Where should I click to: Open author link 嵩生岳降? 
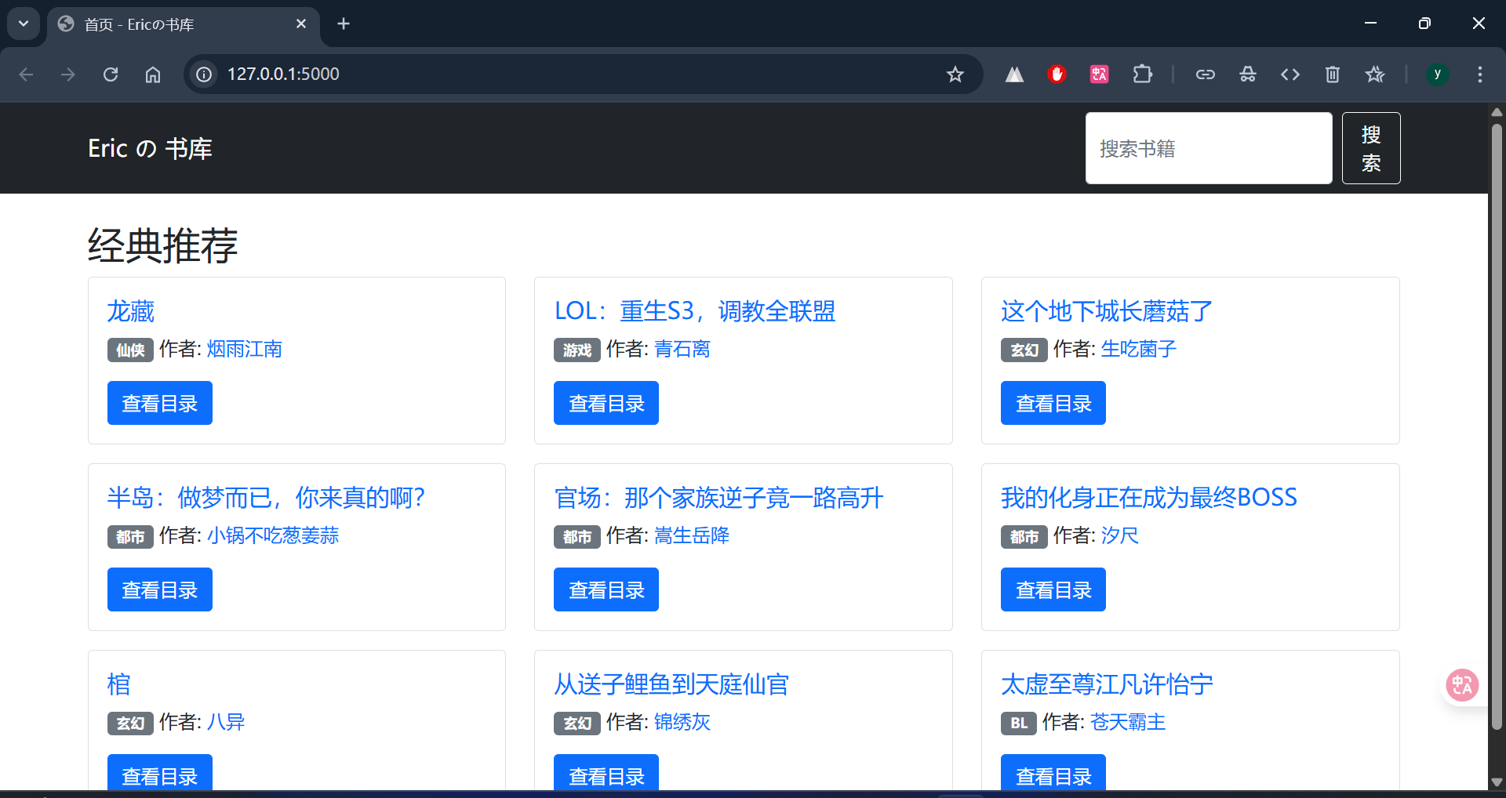click(x=692, y=535)
